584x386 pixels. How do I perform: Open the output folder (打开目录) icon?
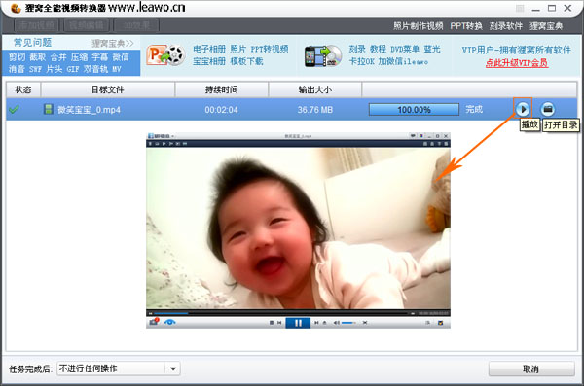(x=547, y=110)
